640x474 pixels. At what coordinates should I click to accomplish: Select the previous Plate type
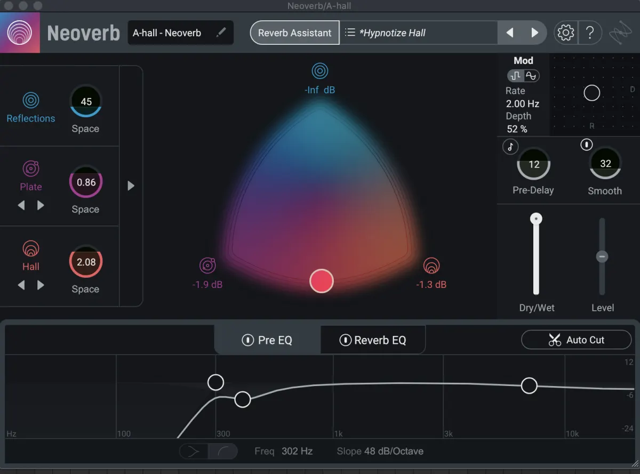coord(21,205)
